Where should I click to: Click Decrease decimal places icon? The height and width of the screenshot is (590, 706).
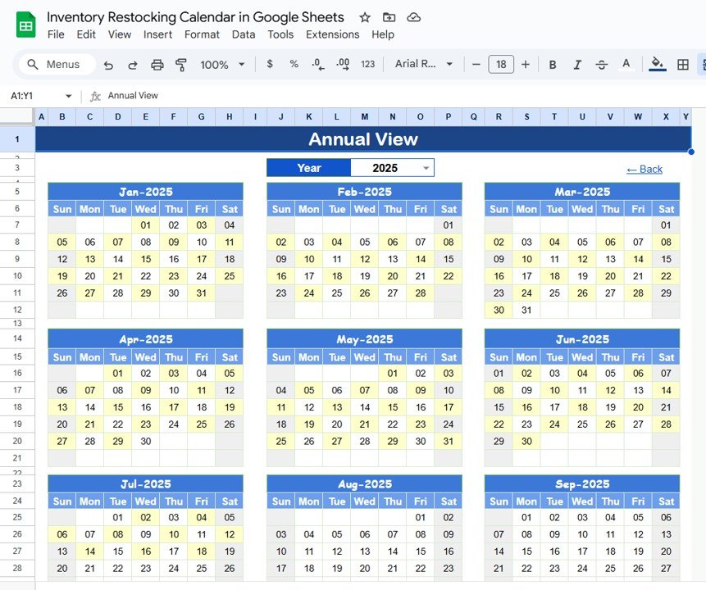pyautogui.click(x=318, y=65)
